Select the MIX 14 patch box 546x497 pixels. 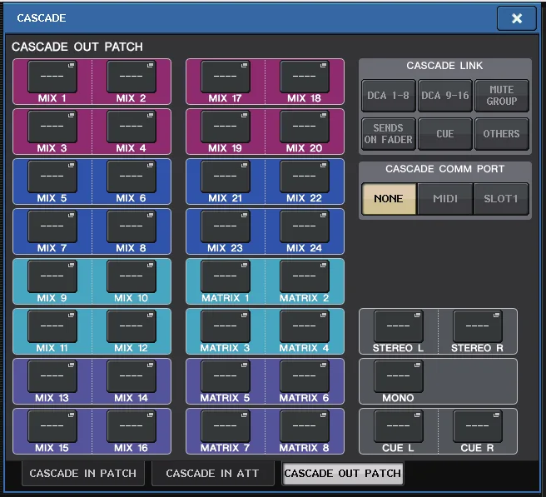132,376
